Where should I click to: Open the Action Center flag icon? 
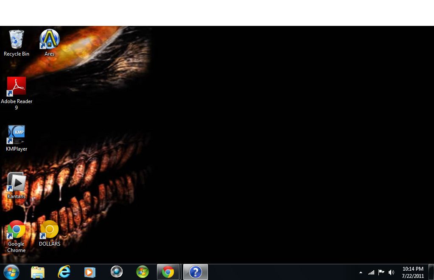coord(381,272)
